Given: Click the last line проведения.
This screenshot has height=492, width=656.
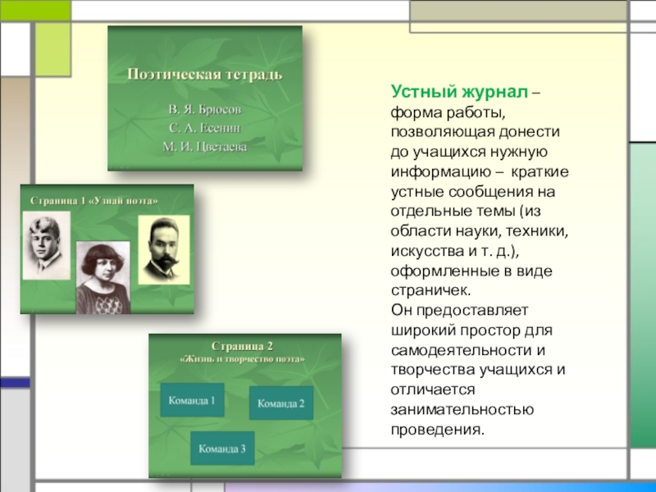Looking at the screenshot, I should tap(437, 430).
